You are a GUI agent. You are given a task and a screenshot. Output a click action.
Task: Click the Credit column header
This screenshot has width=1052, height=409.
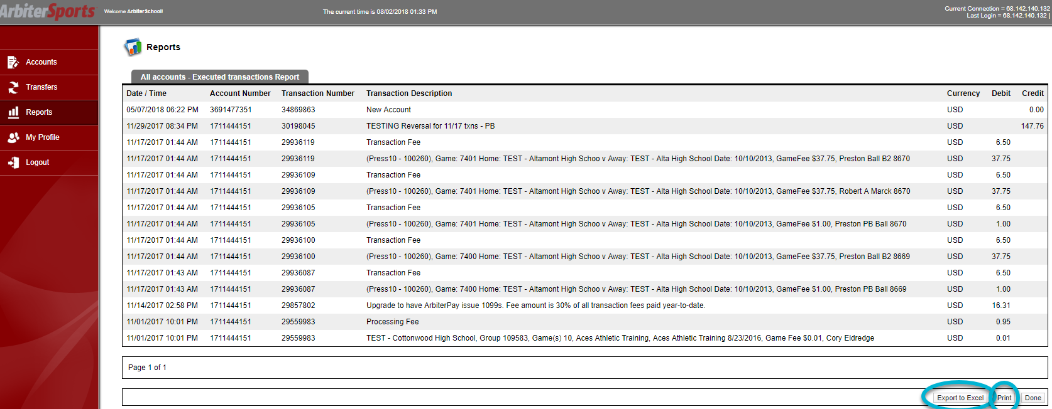1033,93
